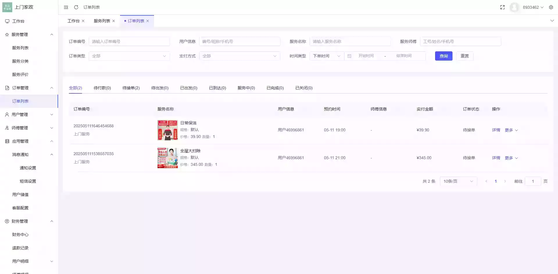This screenshot has width=558, height=274.
Task: Refresh the 订单列表 page with the reload icon
Action: click(x=76, y=7)
